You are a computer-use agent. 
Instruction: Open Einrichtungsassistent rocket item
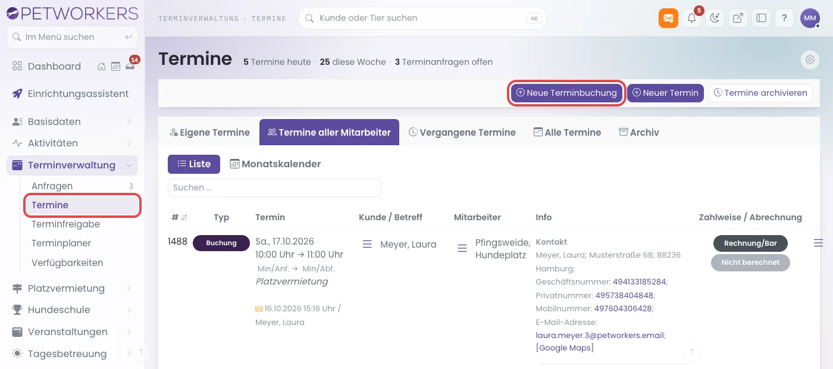click(72, 93)
